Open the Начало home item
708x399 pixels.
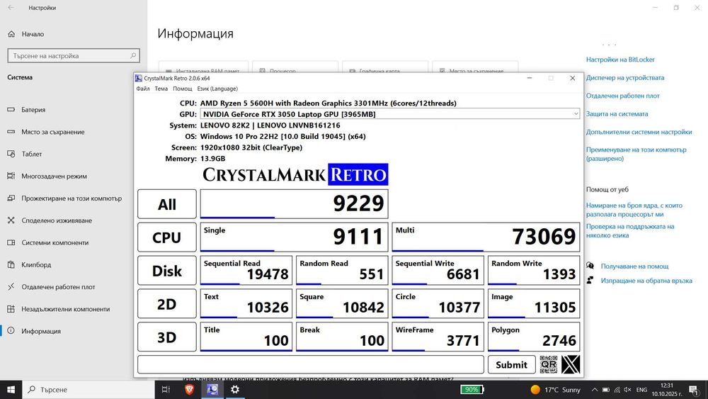click(x=33, y=34)
